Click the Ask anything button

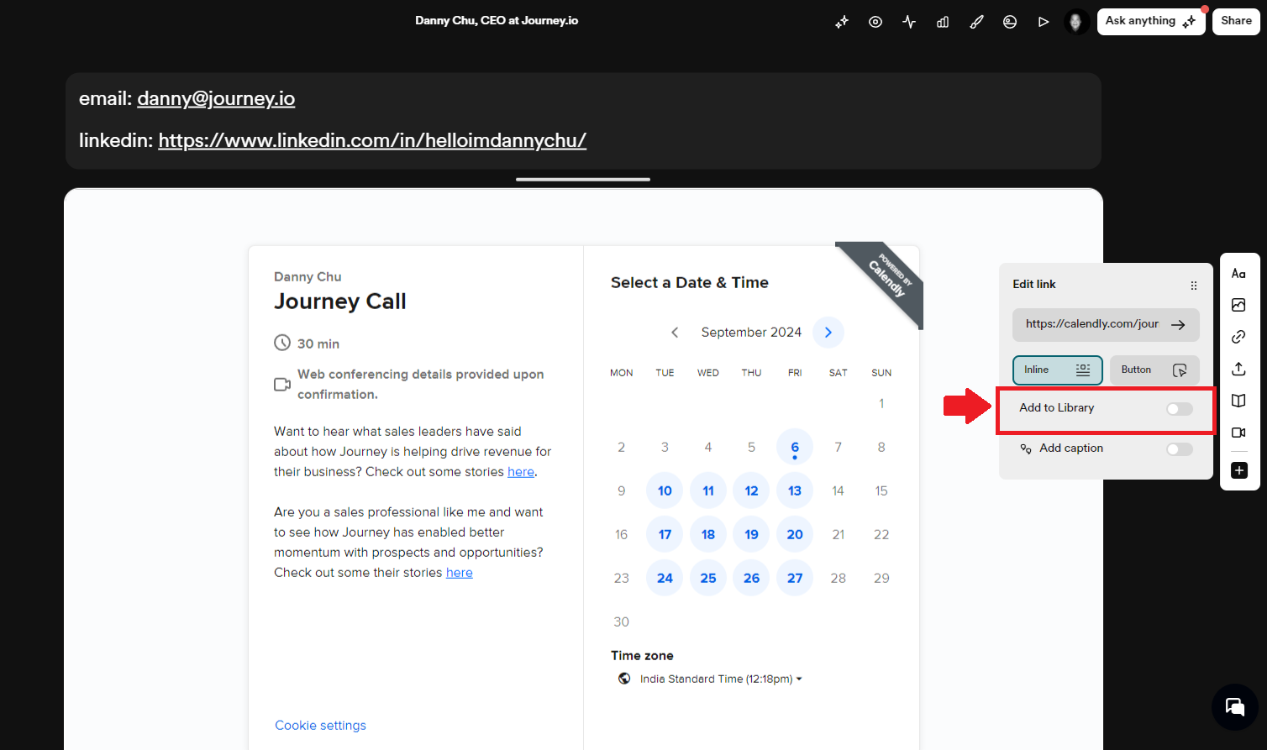click(1151, 21)
